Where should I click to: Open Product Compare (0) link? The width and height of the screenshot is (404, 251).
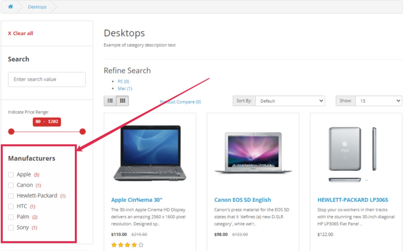click(180, 102)
